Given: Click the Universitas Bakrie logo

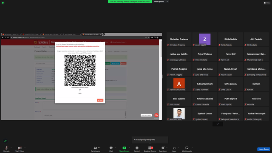Looking at the screenshot, I should click(x=41, y=42).
